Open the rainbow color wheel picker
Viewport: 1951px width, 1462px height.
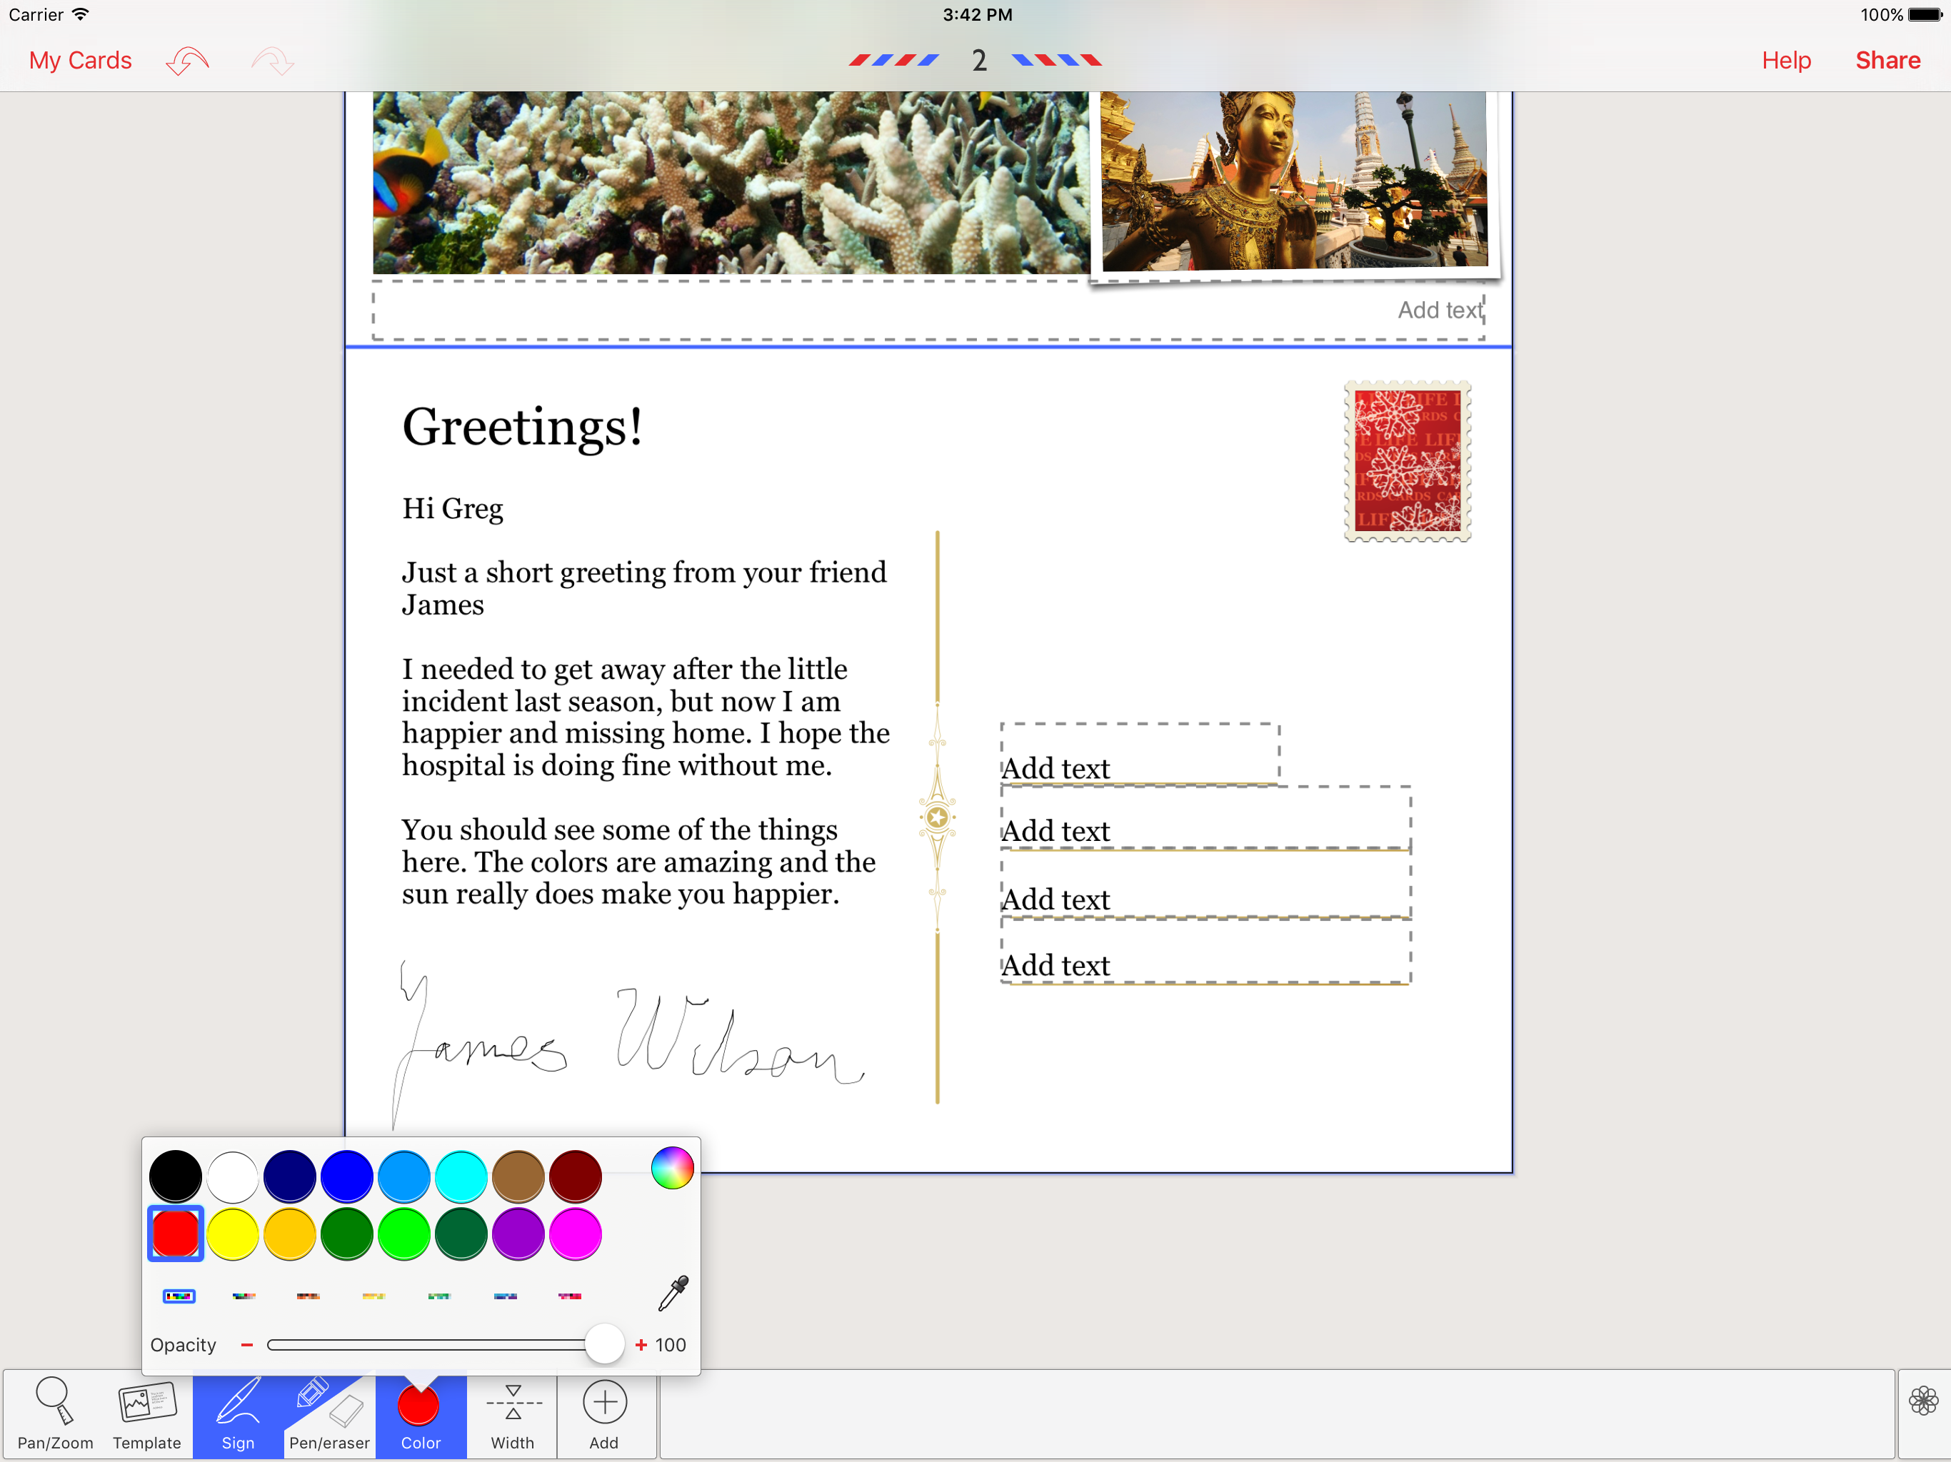672,1169
